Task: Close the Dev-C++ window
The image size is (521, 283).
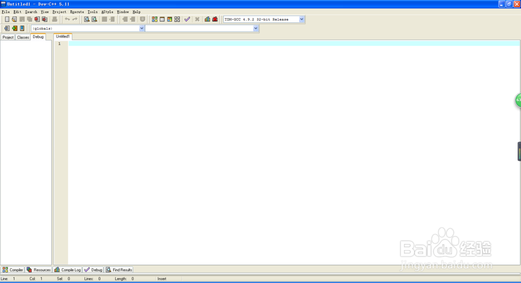Action: tap(517, 4)
